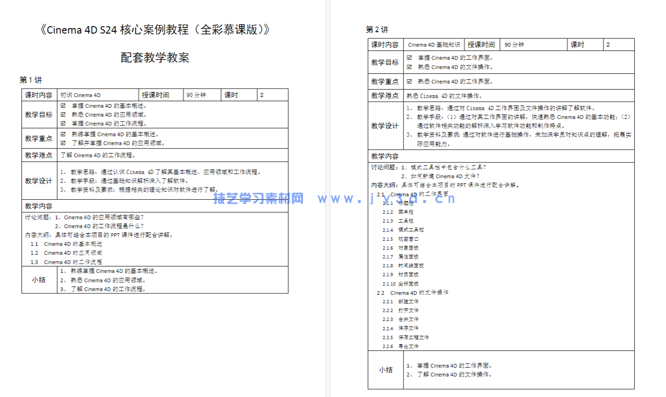Image resolution: width=666 pixels, height=397 pixels.
Task: Check the "掌握 Cinema 4D 的工作流程" checkbox
Action: point(63,124)
